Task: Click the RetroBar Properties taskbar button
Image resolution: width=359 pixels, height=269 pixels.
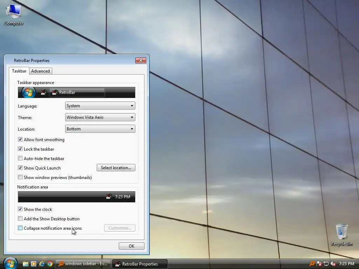Action: pos(140,264)
